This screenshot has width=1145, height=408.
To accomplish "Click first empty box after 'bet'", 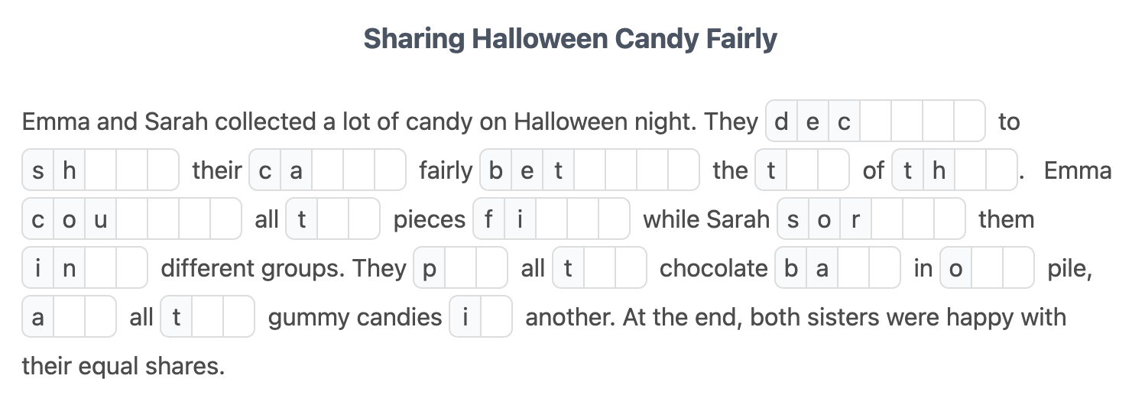I will coord(589,170).
